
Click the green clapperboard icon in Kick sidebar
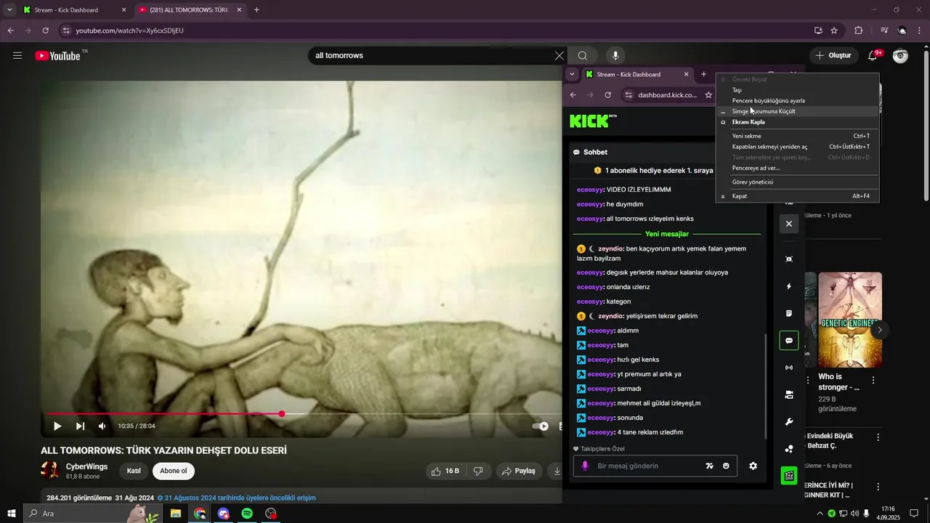tap(789, 476)
